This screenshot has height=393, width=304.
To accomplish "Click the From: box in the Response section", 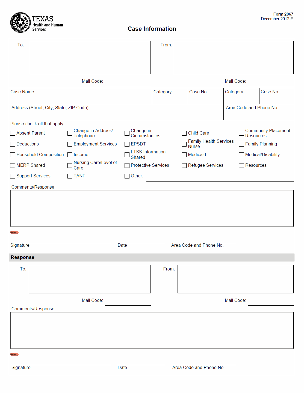I will click(x=235, y=279).
